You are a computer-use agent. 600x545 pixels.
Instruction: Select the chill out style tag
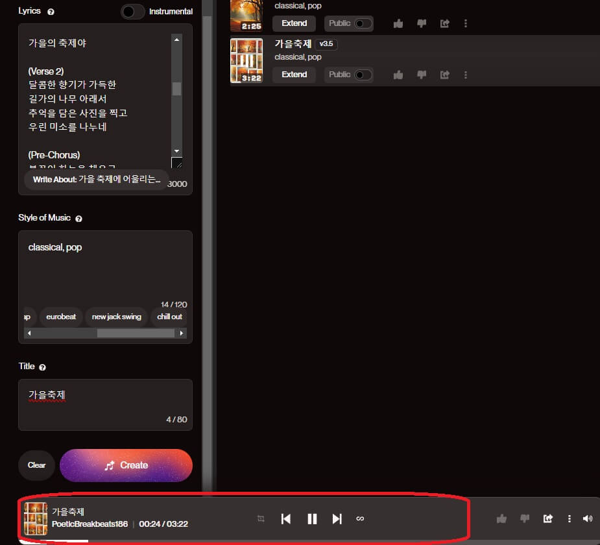click(169, 317)
